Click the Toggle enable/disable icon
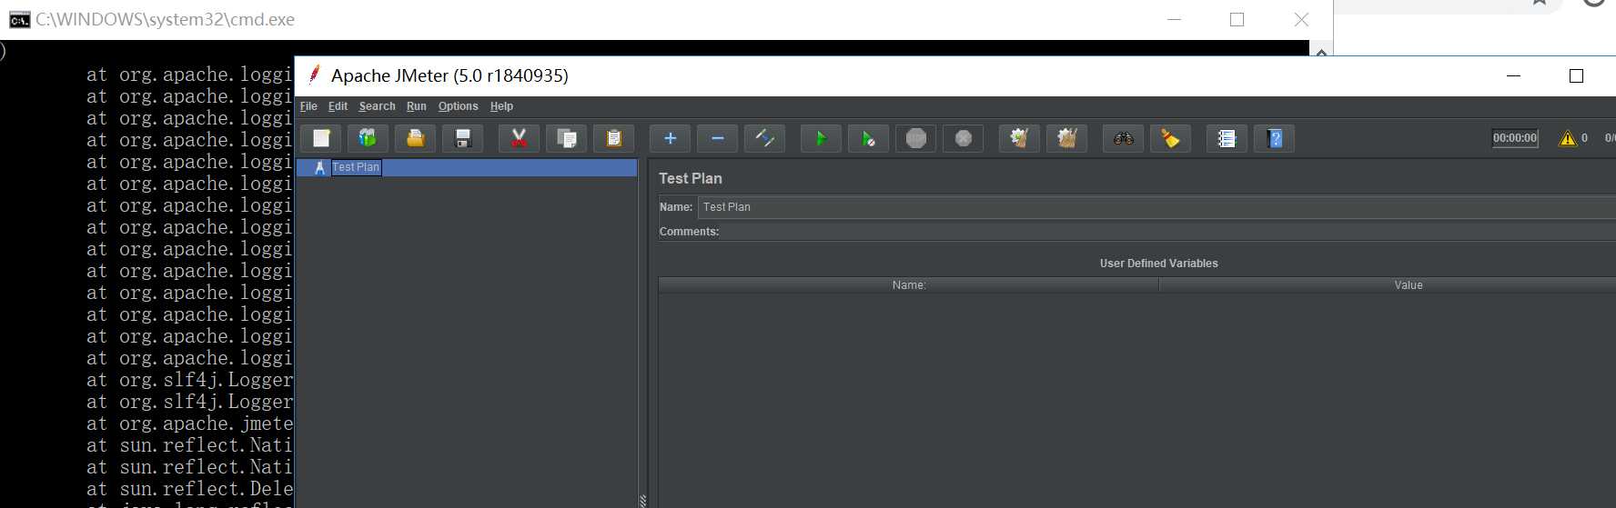Screen dimensions: 1616x508 (x=765, y=138)
